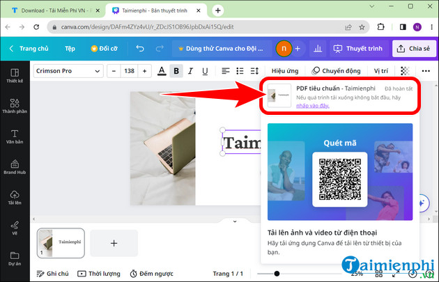
Task: Open text color picker (A icon)
Action: [x=162, y=71]
